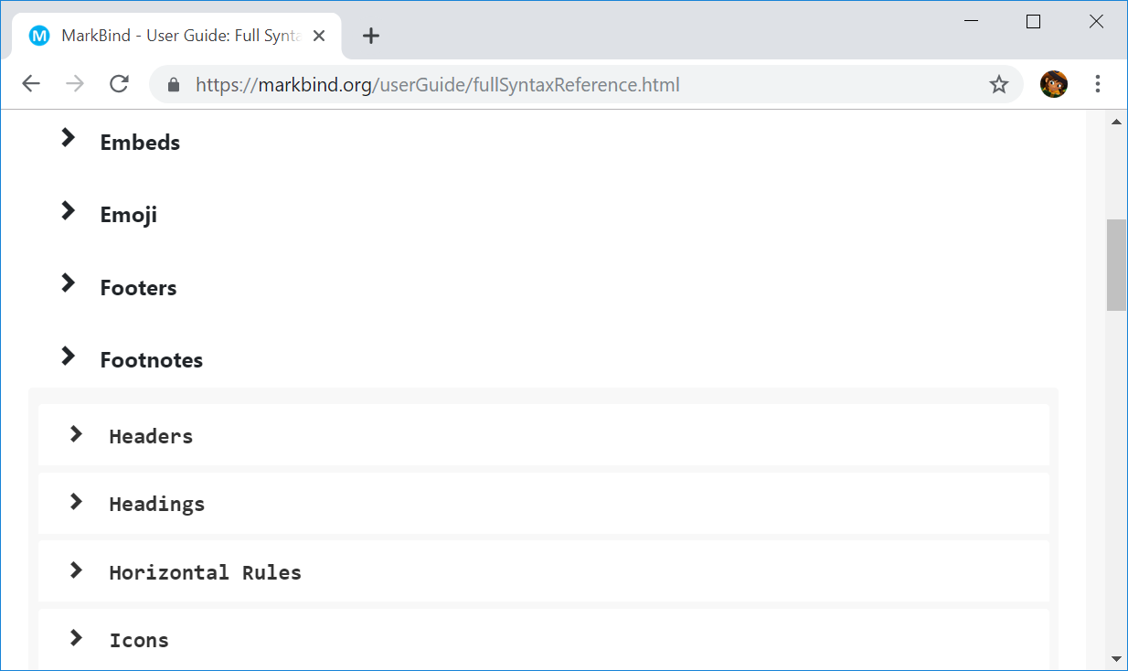This screenshot has height=671, width=1128.
Task: Bookmark this page with the star icon
Action: (x=999, y=85)
